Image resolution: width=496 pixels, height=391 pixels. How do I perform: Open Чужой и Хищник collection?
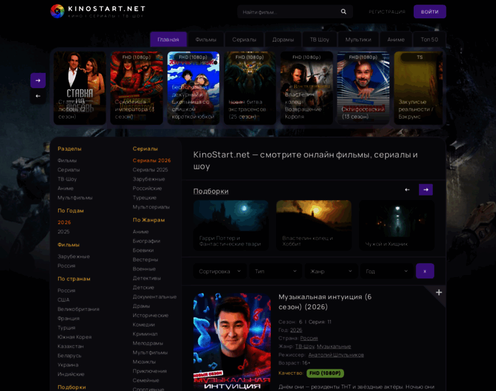[397, 225]
